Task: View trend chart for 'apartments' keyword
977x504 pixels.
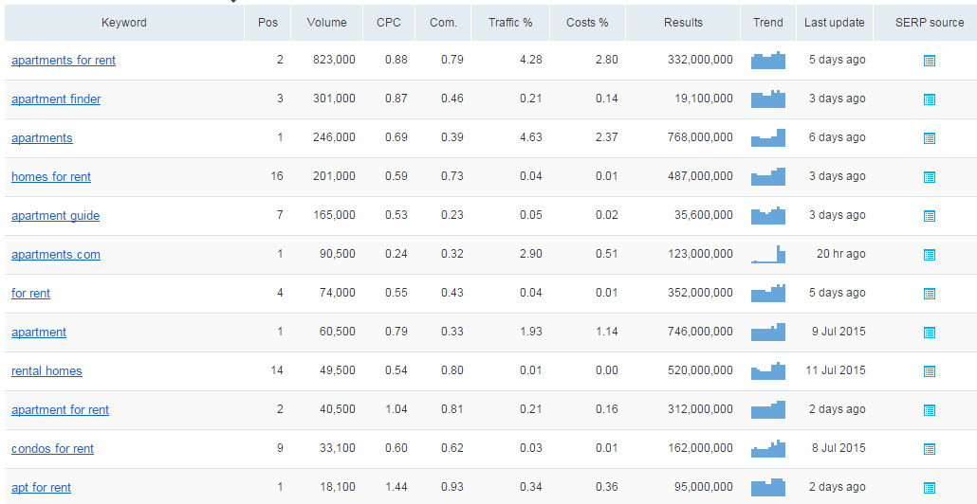Action: point(768,137)
